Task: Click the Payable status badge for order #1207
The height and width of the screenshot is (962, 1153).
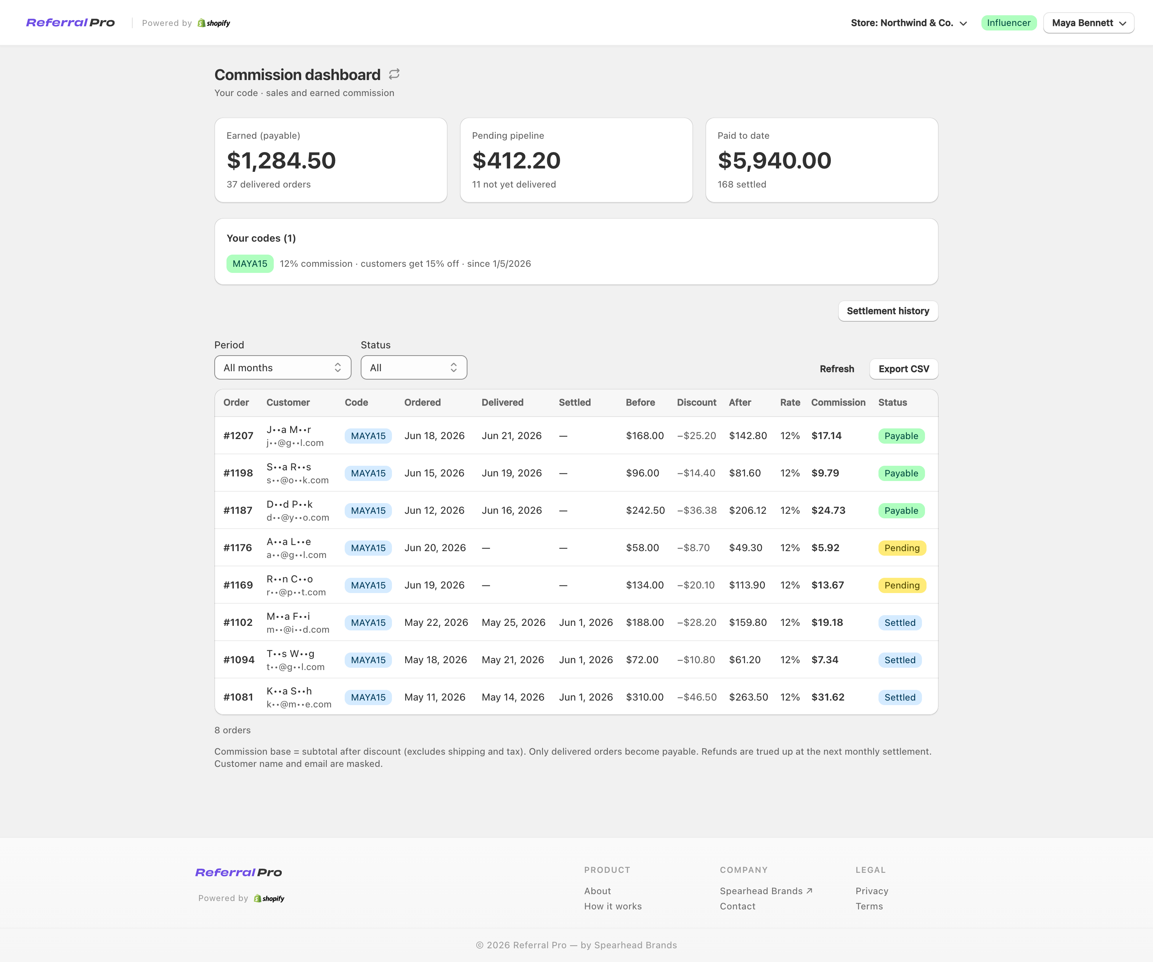Action: point(901,436)
